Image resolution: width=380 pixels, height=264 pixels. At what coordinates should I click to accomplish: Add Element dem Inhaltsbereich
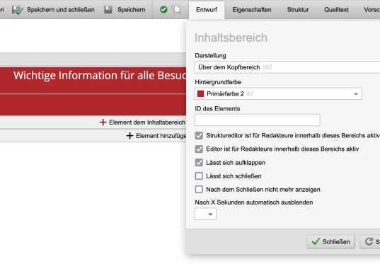pyautogui.click(x=143, y=122)
